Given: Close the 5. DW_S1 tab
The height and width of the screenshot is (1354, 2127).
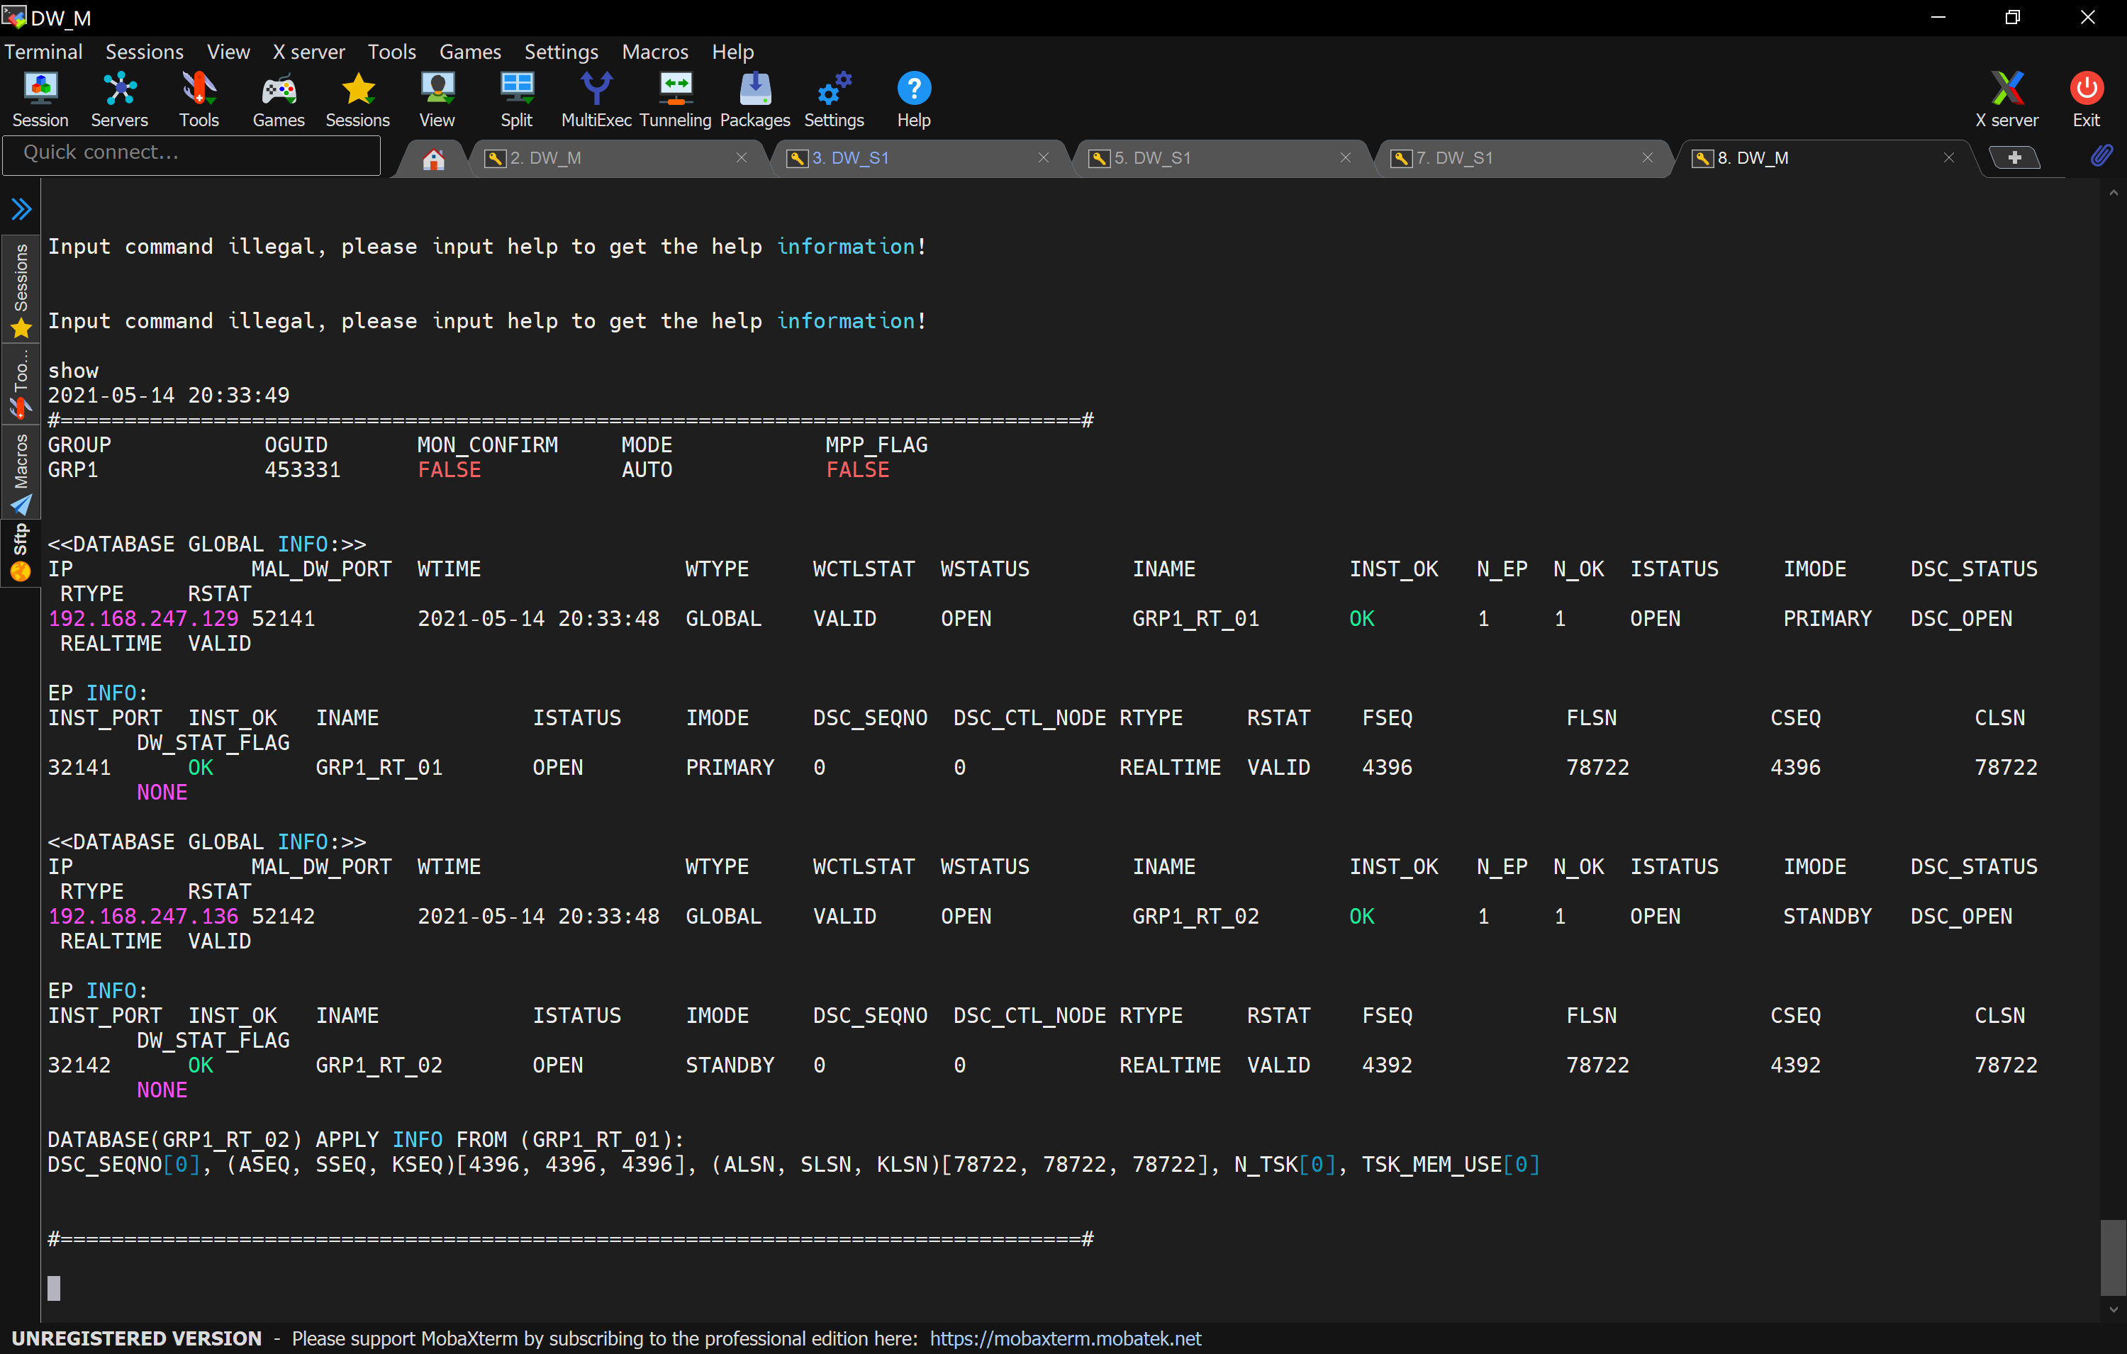Looking at the screenshot, I should [x=1345, y=158].
